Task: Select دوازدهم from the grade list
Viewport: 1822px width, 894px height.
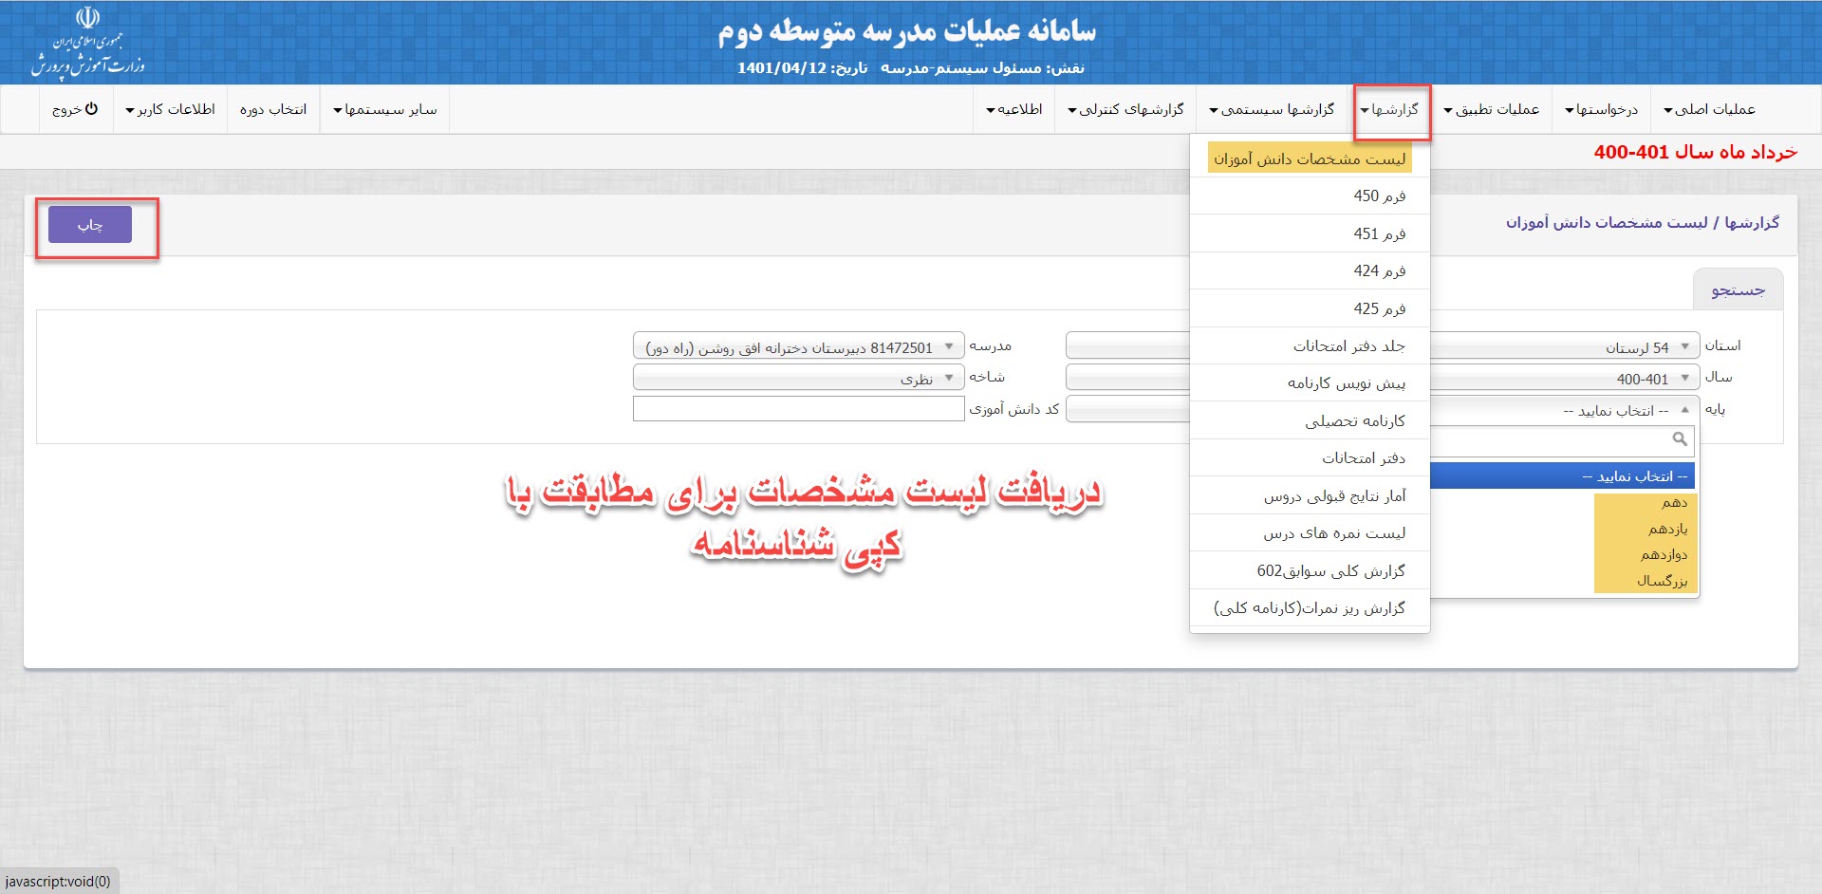Action: click(1664, 554)
